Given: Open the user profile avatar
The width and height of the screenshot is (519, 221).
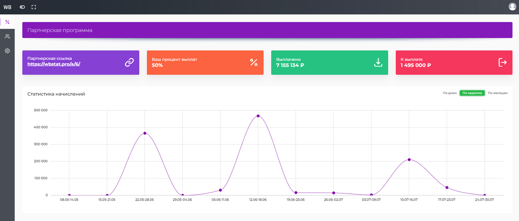Looking at the screenshot, I should click(x=512, y=7).
